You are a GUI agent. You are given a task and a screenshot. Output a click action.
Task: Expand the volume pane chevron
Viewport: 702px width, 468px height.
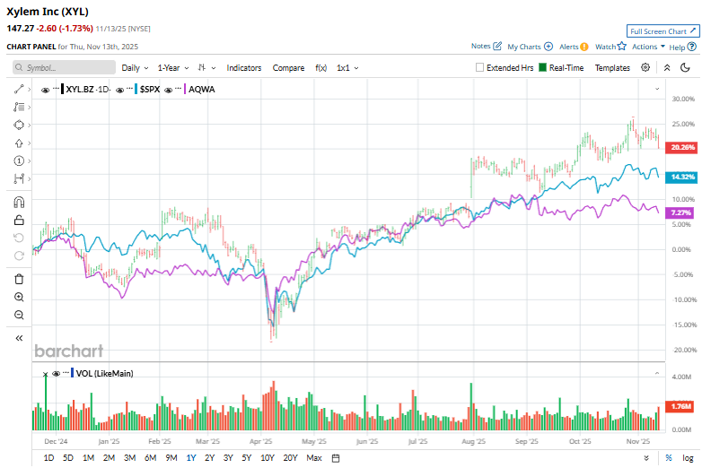coord(657,373)
